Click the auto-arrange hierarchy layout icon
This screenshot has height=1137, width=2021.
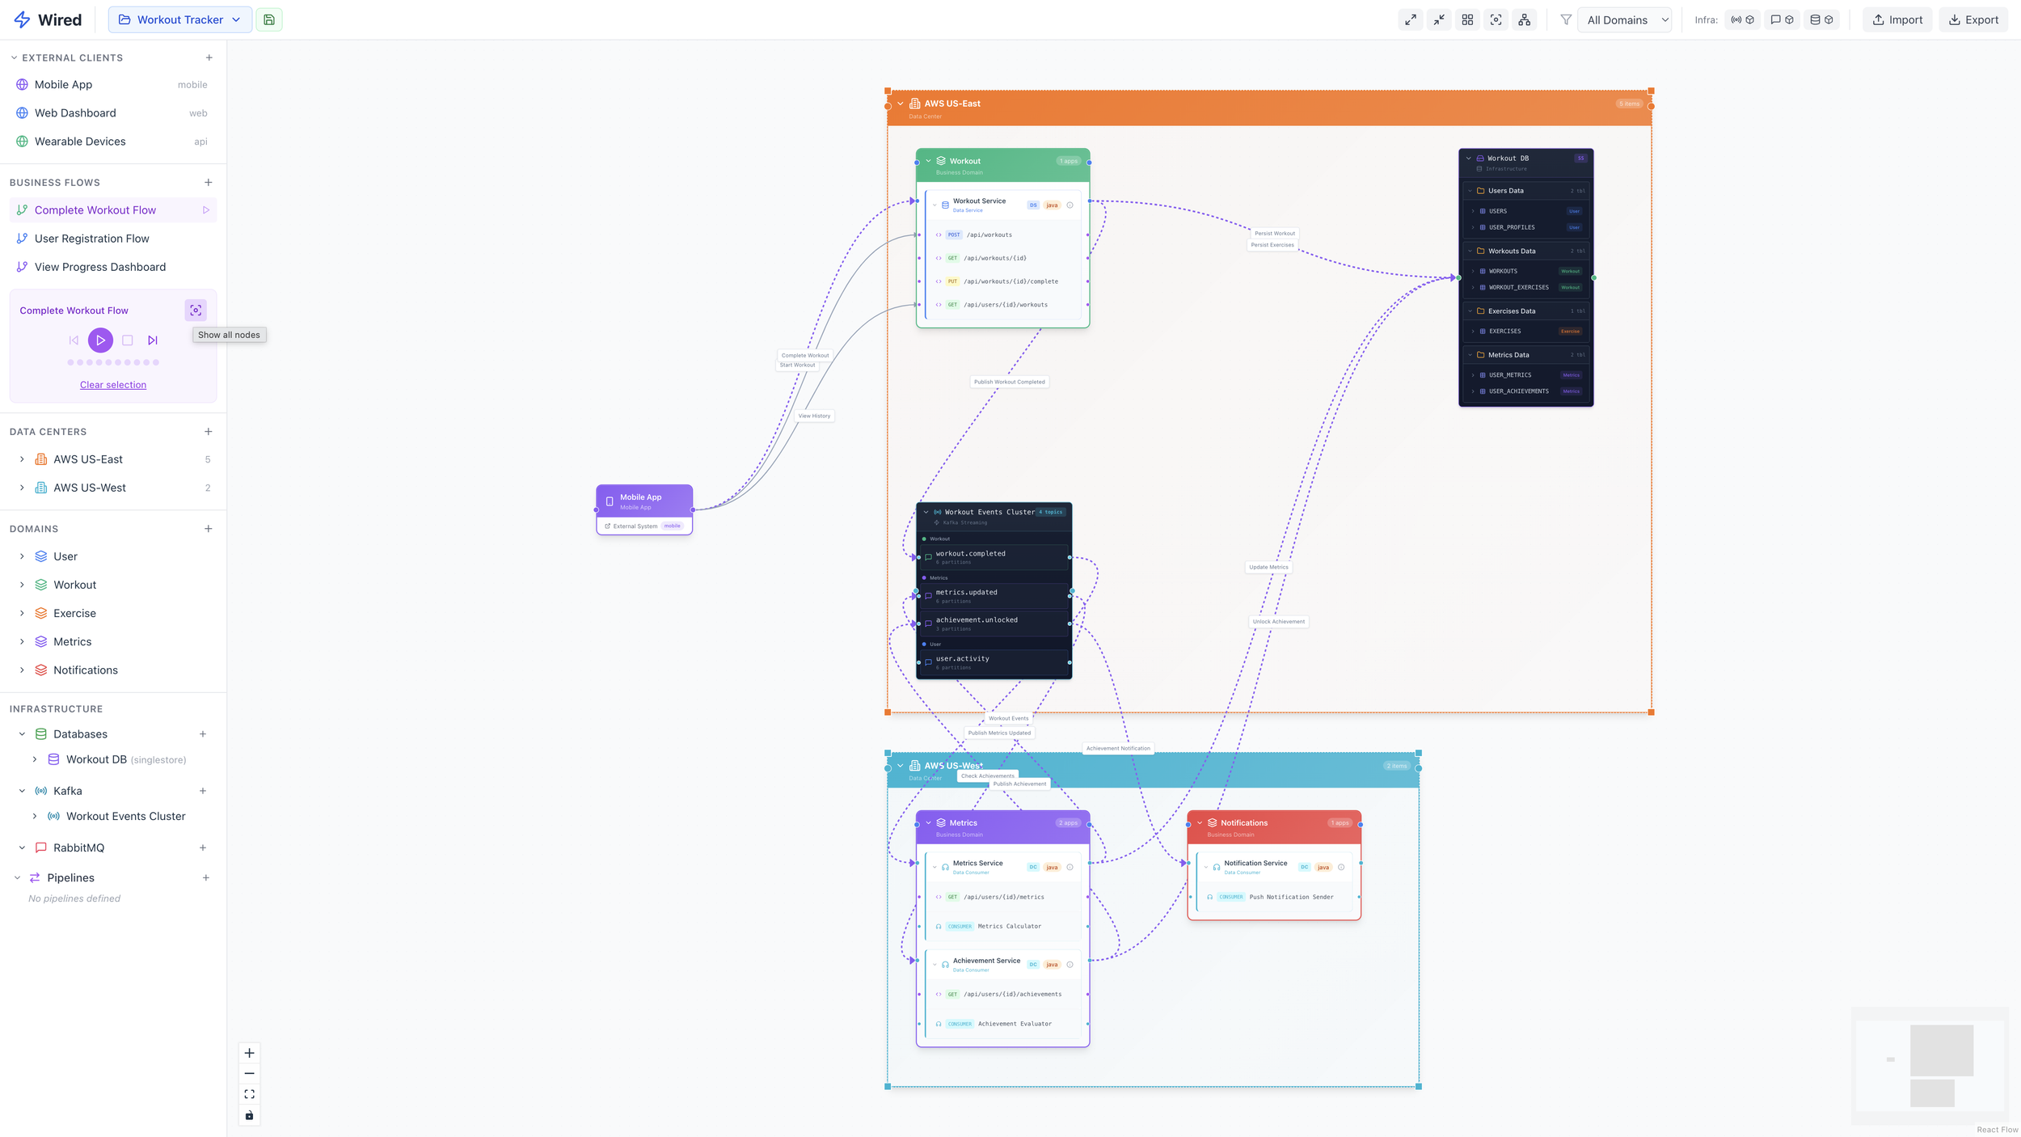(x=1524, y=20)
